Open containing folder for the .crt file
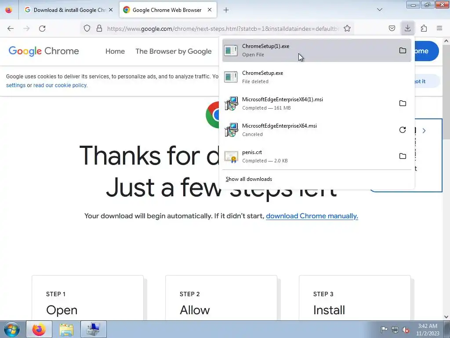Image resolution: width=450 pixels, height=338 pixels. click(x=403, y=156)
